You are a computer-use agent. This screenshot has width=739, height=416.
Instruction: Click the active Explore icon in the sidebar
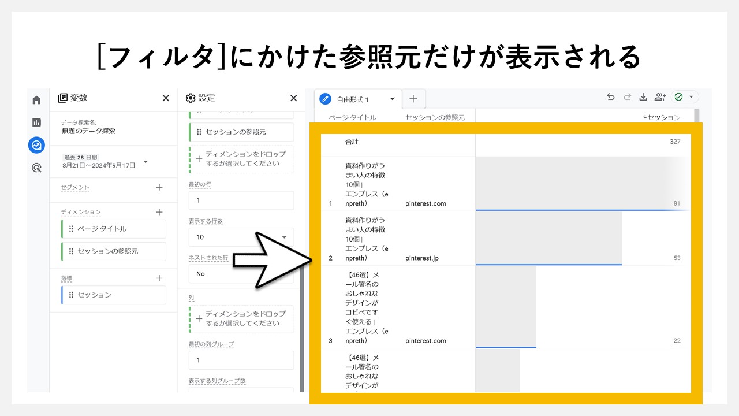click(x=36, y=145)
